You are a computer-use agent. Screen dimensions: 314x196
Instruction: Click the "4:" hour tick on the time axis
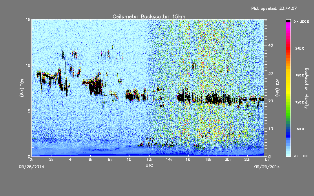click(x=71, y=160)
